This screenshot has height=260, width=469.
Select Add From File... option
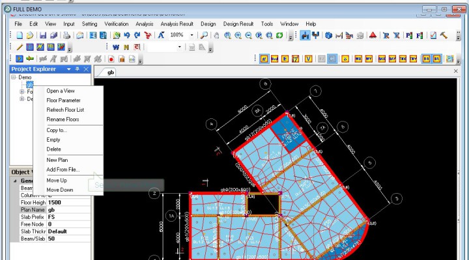[x=63, y=170]
